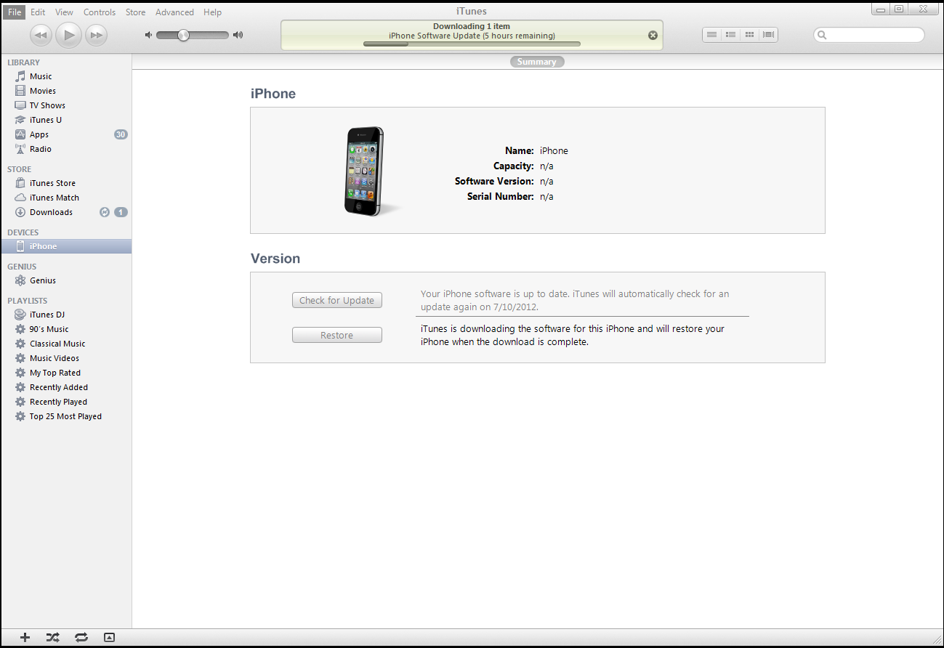The image size is (944, 648).
Task: Open the Store menu
Action: click(x=135, y=12)
